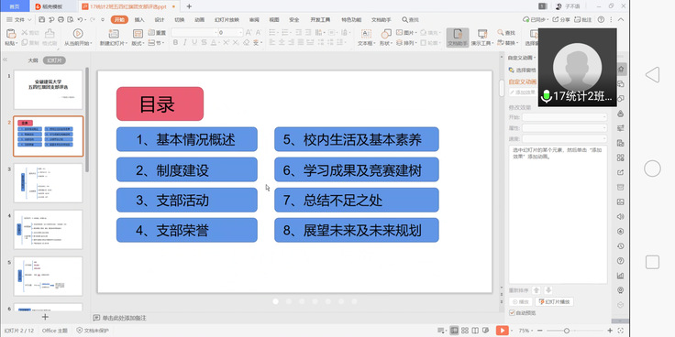This screenshot has width=675, height=337.
Task: Click the 从当前开始 play-from-current icon
Action: tap(78, 34)
